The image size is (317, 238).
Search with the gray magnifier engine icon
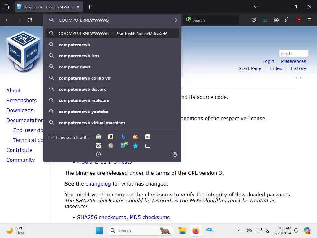click(x=111, y=146)
